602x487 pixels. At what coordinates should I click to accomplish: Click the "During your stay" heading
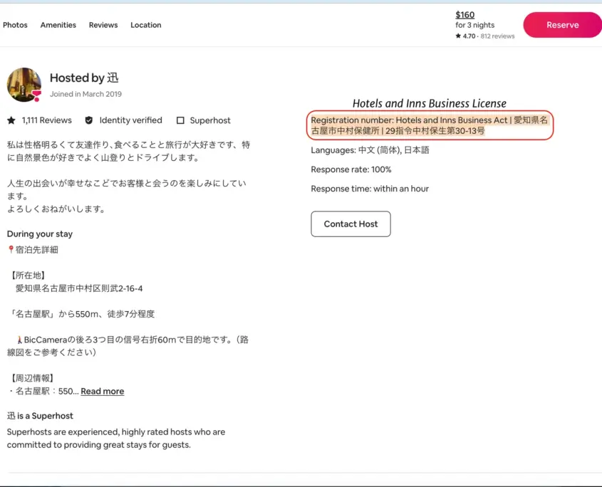tap(40, 234)
